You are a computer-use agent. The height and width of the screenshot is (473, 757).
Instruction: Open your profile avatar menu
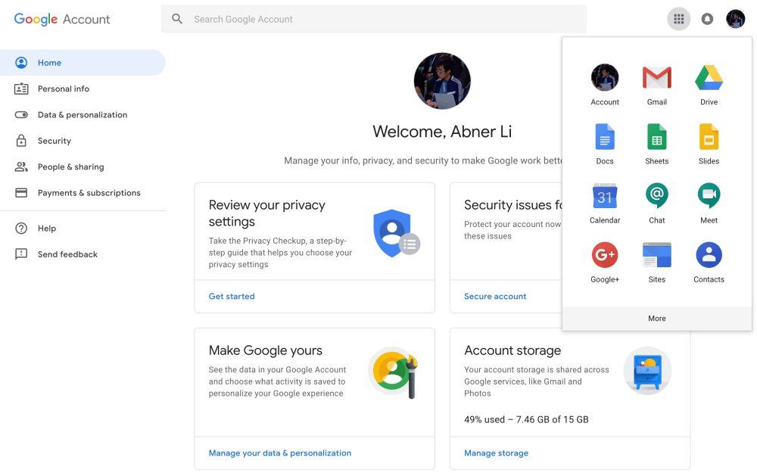coord(735,19)
